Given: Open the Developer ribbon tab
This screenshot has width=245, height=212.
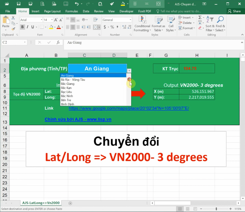Looking at the screenshot, I should pos(126,11).
